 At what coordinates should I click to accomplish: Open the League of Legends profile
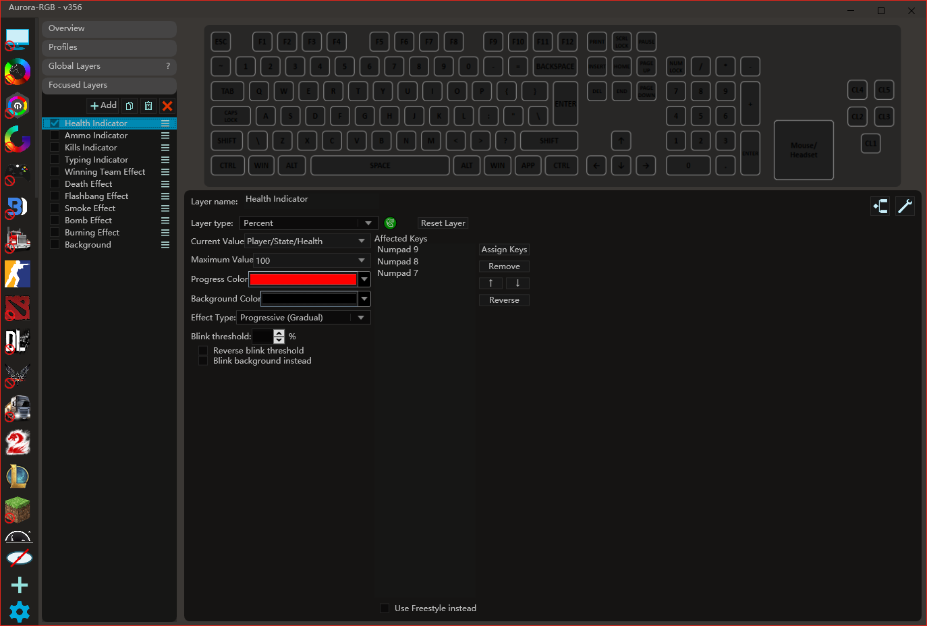click(18, 476)
